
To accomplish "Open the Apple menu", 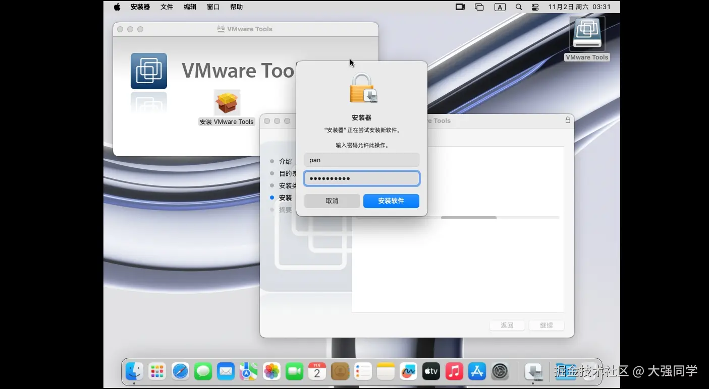I will (x=117, y=7).
